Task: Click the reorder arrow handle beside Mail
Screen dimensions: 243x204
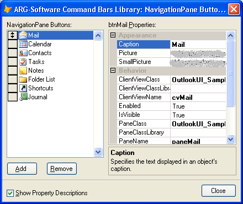Action: (13, 35)
